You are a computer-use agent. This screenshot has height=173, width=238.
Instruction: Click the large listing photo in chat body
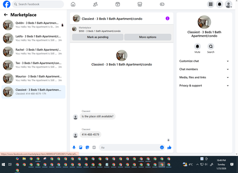(122, 56)
